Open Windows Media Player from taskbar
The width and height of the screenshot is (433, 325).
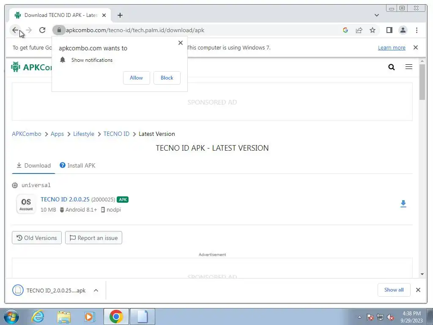click(90, 317)
